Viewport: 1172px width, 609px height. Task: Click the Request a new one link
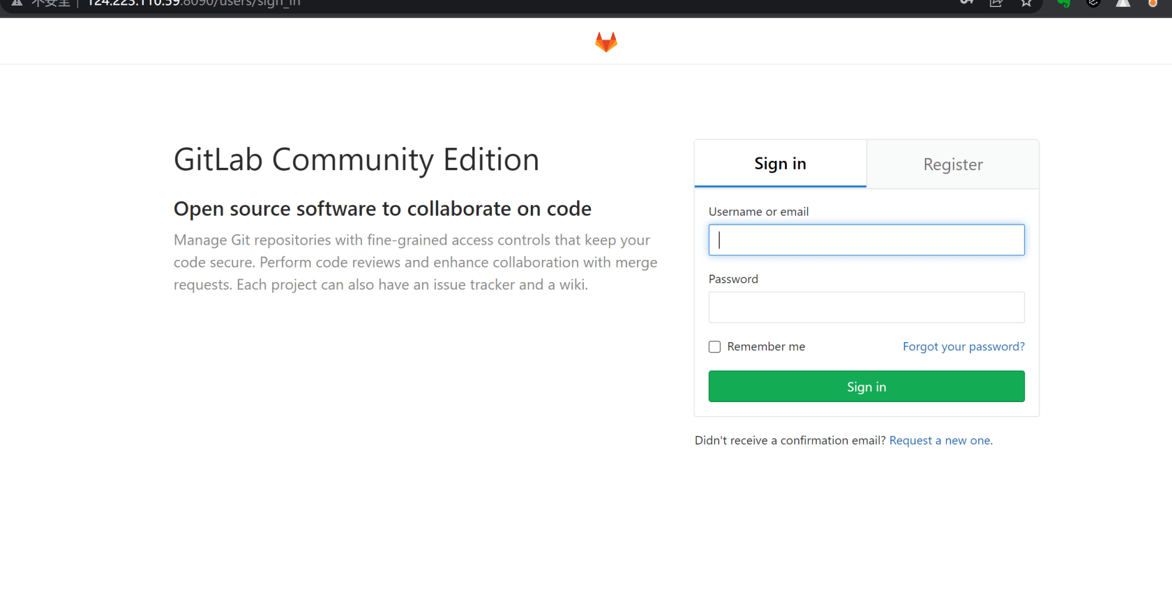(x=940, y=440)
